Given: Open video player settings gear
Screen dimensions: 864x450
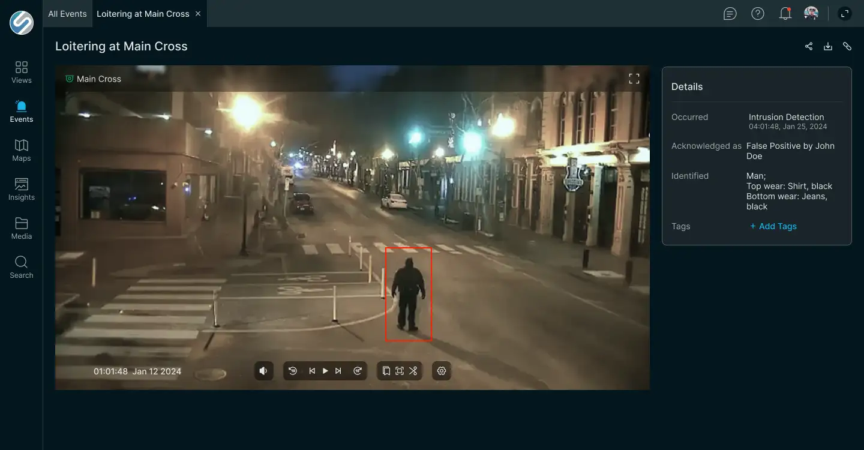Looking at the screenshot, I should click(442, 371).
